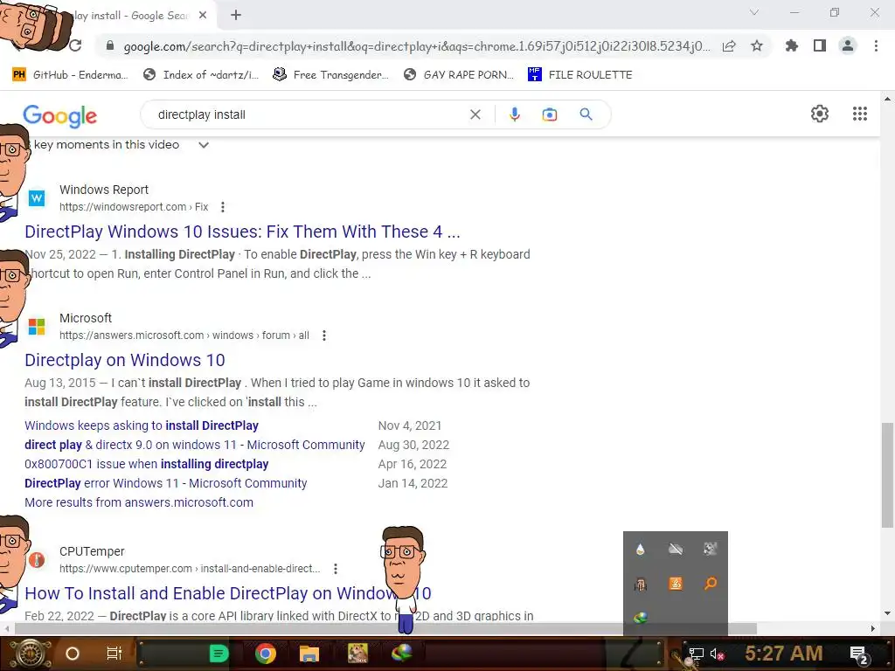895x671 pixels.
Task: Open Cortana circle on taskbar
Action: coord(73,654)
